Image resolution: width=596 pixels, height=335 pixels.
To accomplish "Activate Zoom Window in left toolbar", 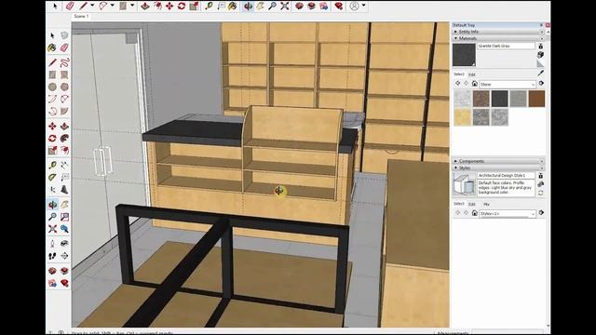I will pyautogui.click(x=64, y=217).
